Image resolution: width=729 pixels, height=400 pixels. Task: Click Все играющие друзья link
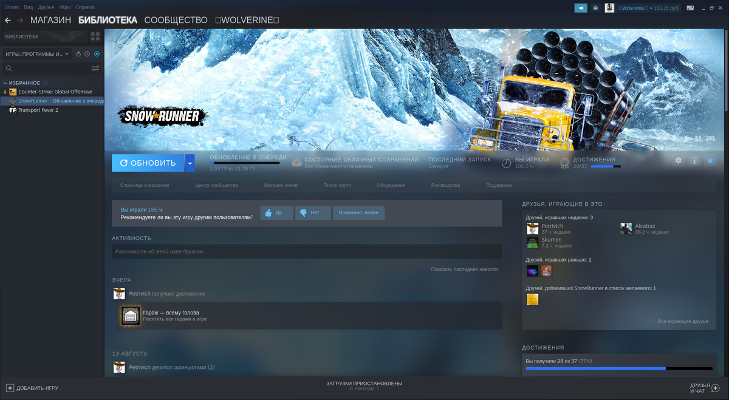683,321
